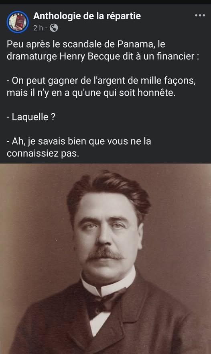Click the line starting "- On peut gagner de l'argent"
Image resolution: width=211 pixels, height=354 pixels.
(x=101, y=81)
